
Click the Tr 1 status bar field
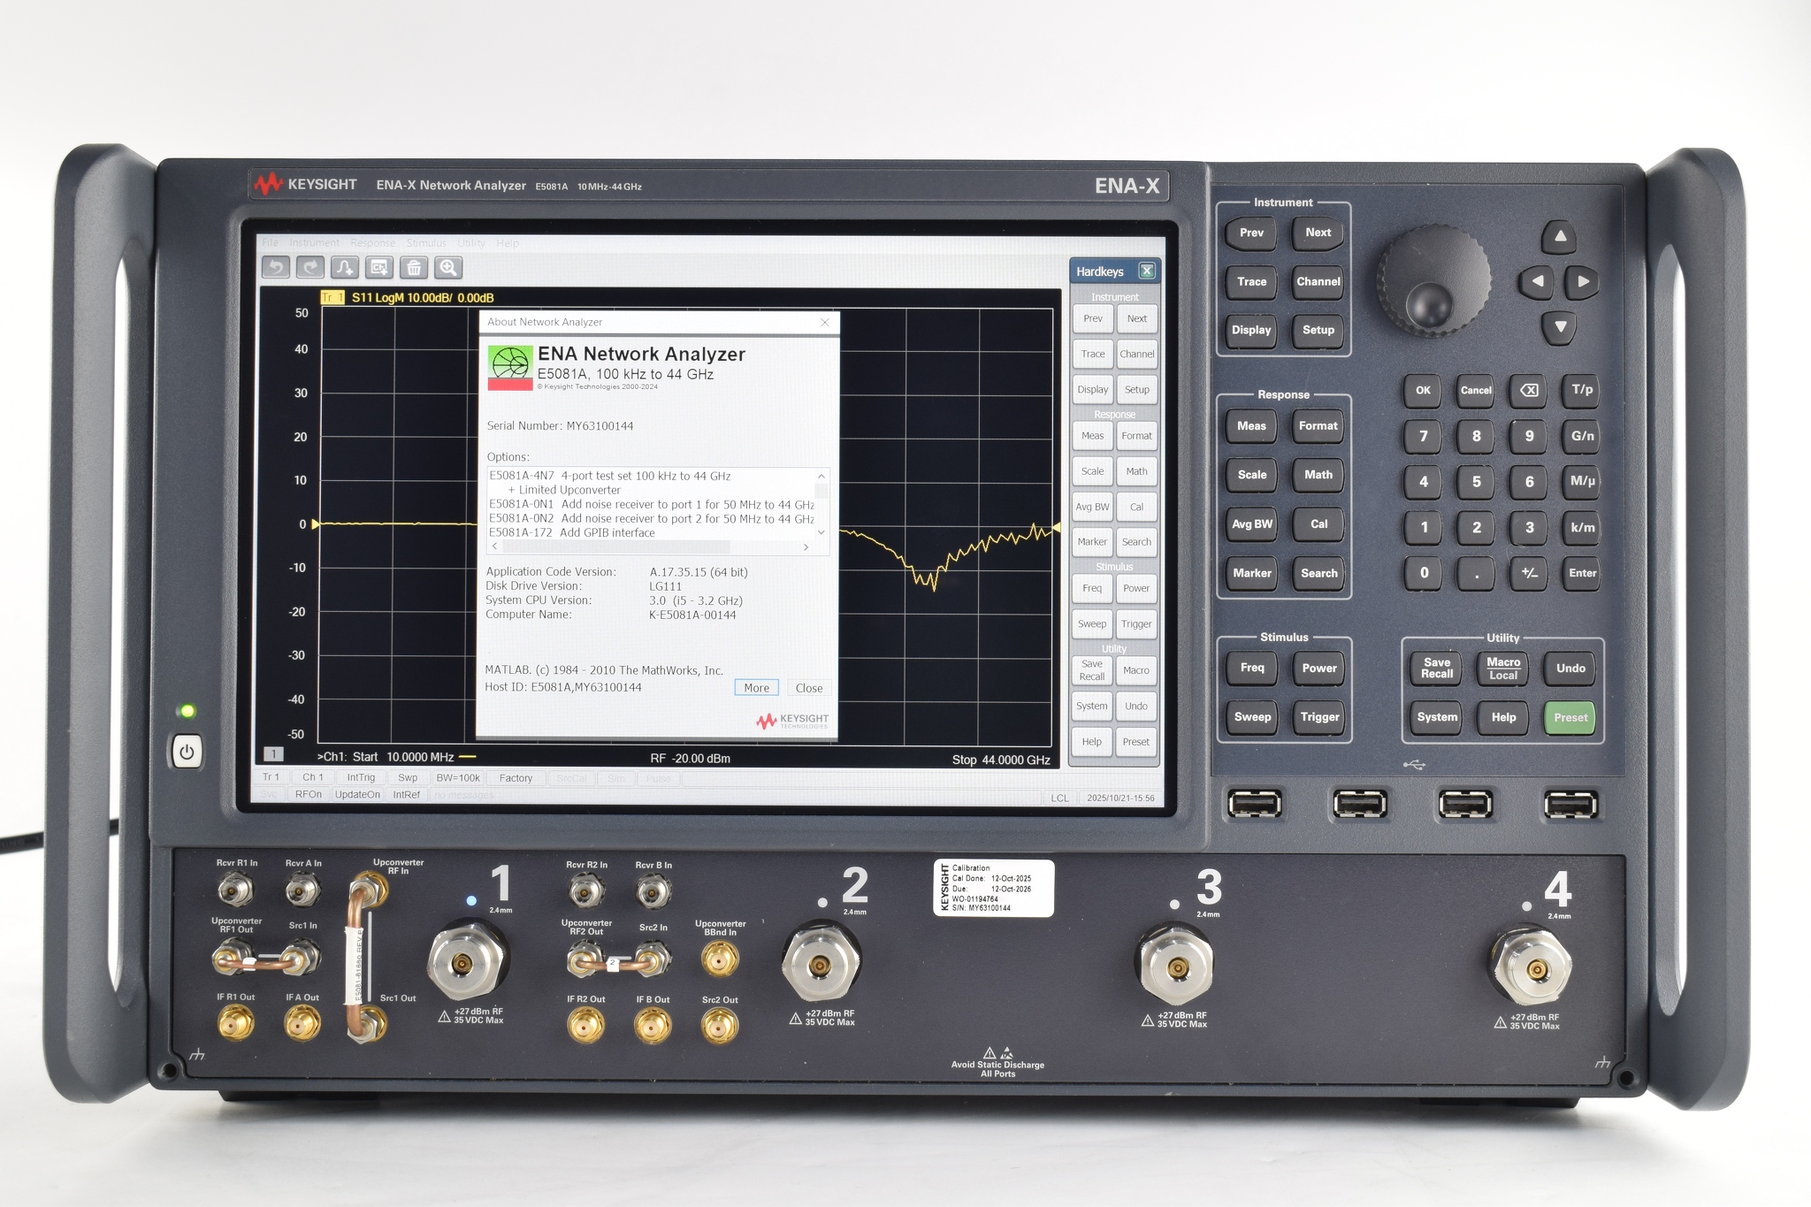271,778
